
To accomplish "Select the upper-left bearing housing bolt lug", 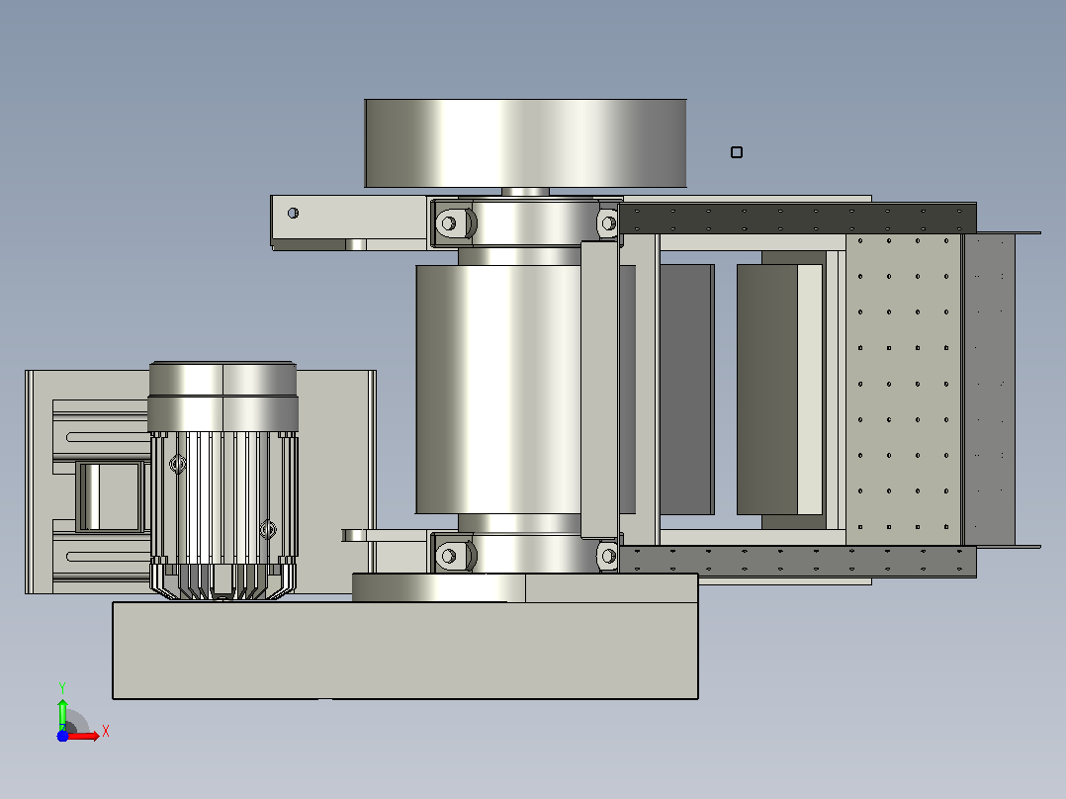I will click(x=453, y=223).
